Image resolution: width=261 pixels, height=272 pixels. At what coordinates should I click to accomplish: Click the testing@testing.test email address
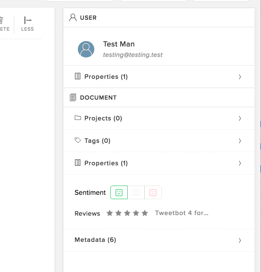click(x=133, y=55)
